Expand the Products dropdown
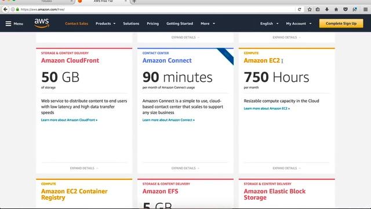Image resolution: width=371 pixels, height=209 pixels. pos(106,23)
